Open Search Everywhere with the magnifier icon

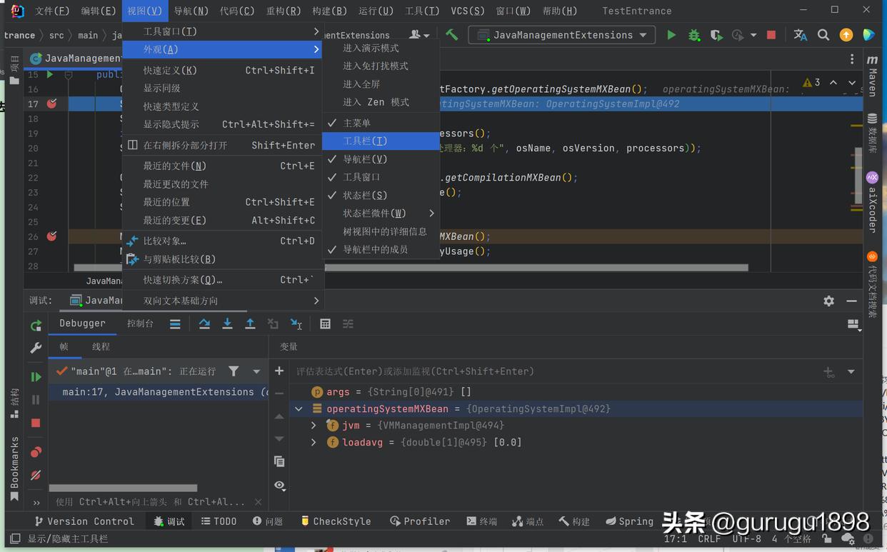(x=822, y=34)
